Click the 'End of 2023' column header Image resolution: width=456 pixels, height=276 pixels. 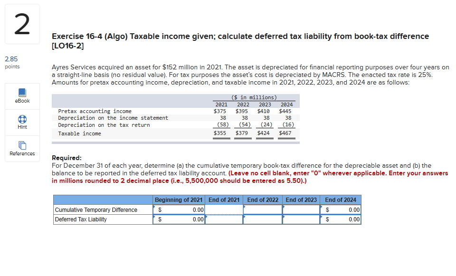tap(301, 200)
